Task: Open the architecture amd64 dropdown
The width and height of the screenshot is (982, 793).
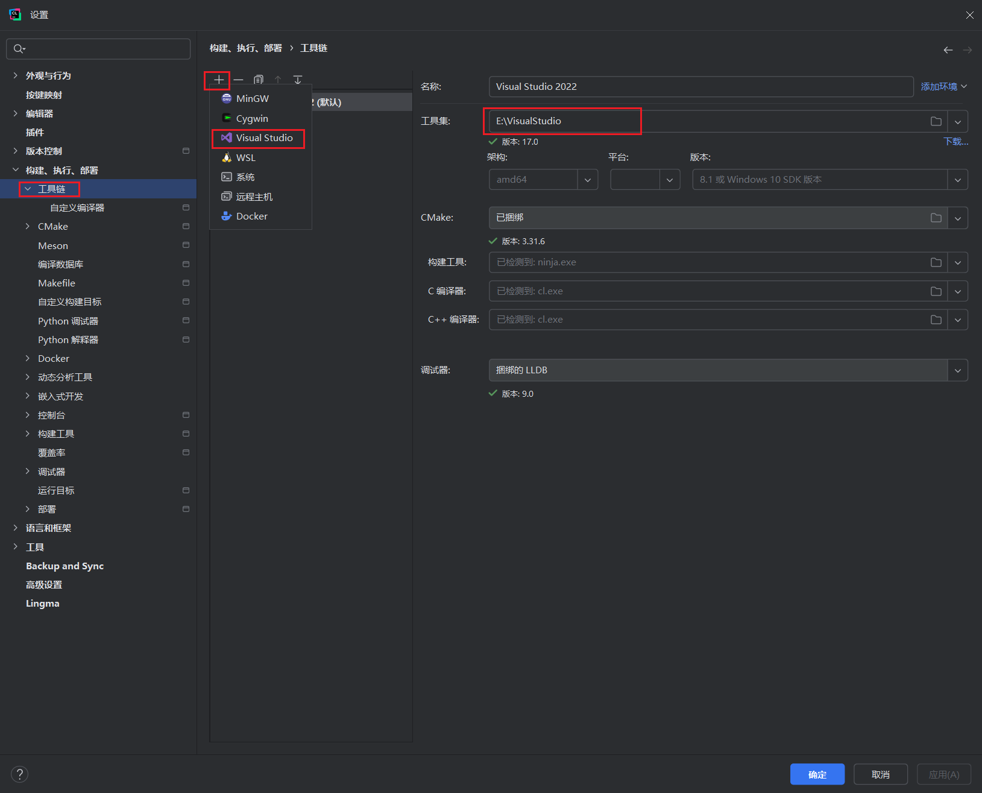Action: pyautogui.click(x=587, y=180)
